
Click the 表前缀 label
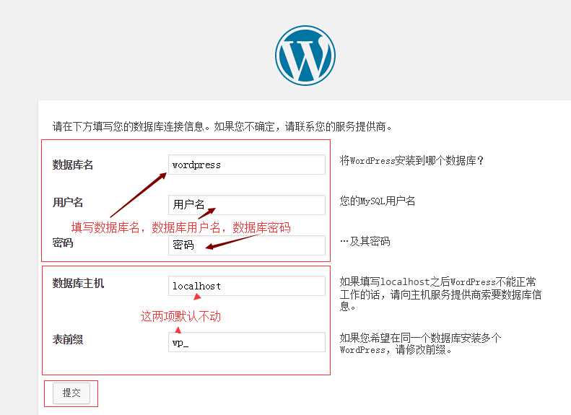click(x=68, y=340)
